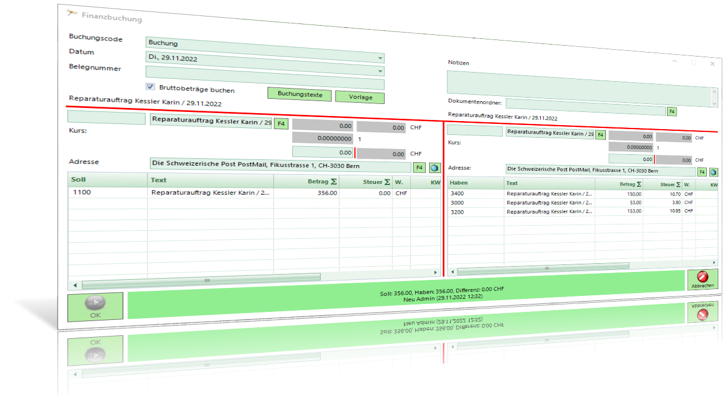The image size is (728, 405).
Task: Click the Haben horizontal scrollbar thumb
Action: coord(544,268)
